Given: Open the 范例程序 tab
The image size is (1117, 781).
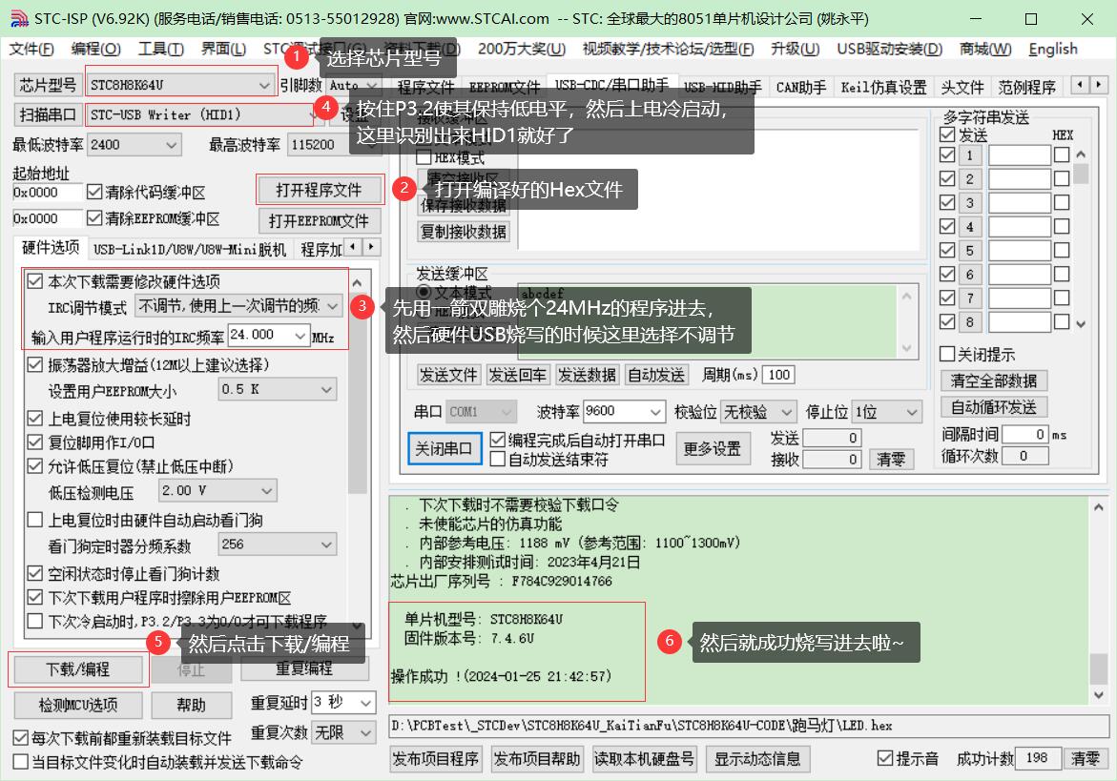Looking at the screenshot, I should coord(1026,87).
